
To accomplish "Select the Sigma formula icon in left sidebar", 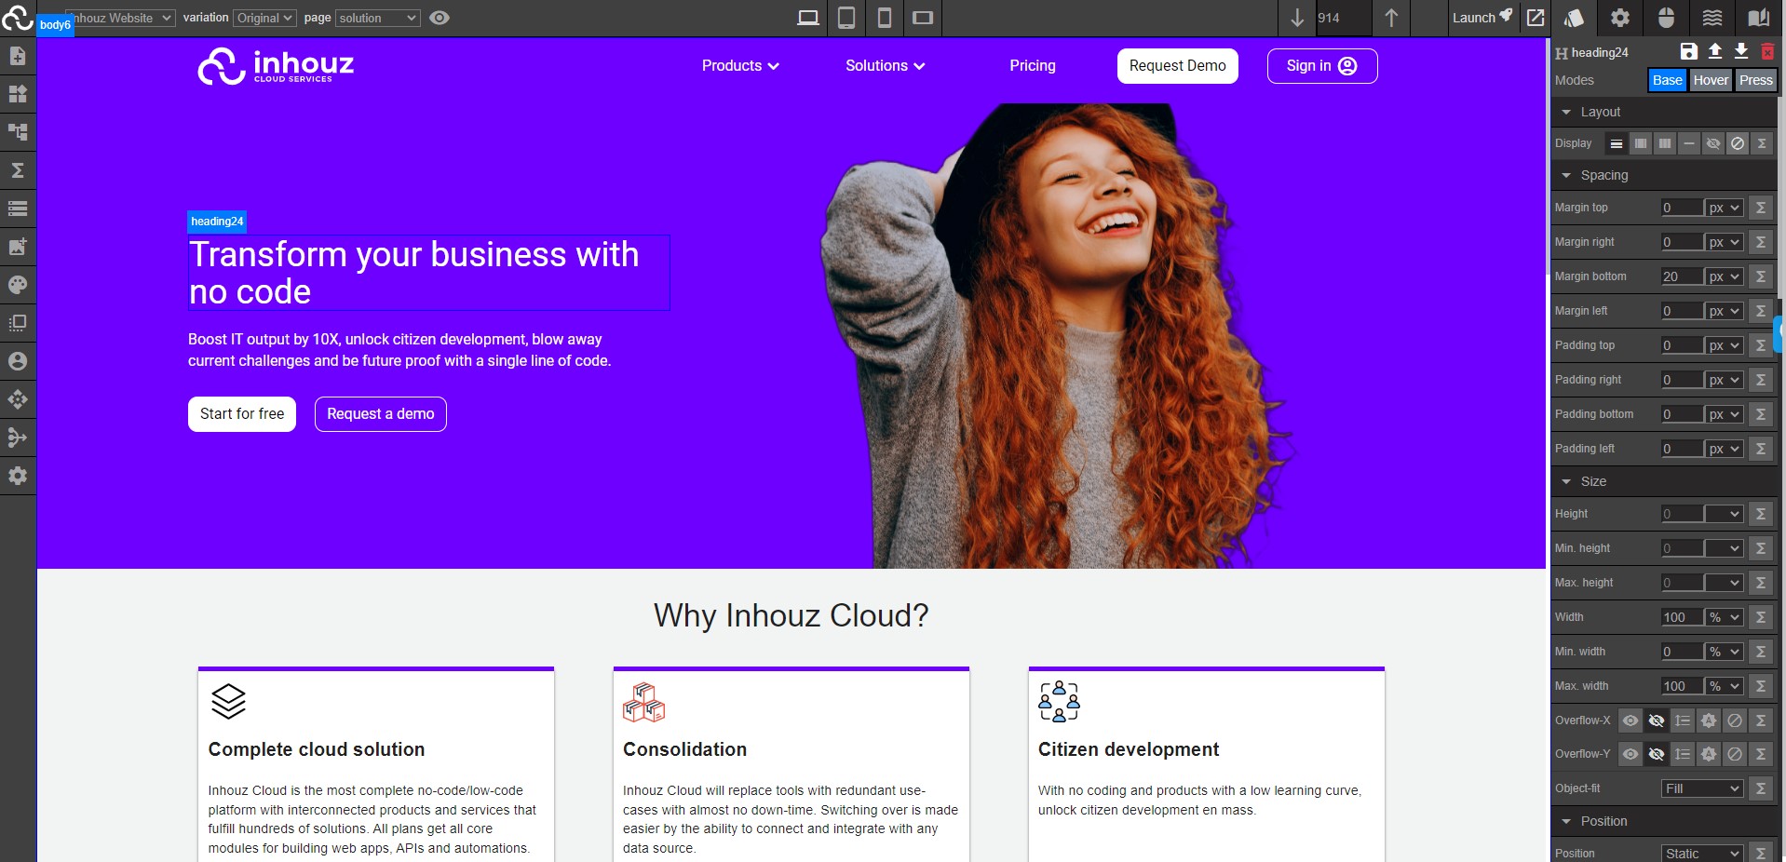I will coord(17,171).
